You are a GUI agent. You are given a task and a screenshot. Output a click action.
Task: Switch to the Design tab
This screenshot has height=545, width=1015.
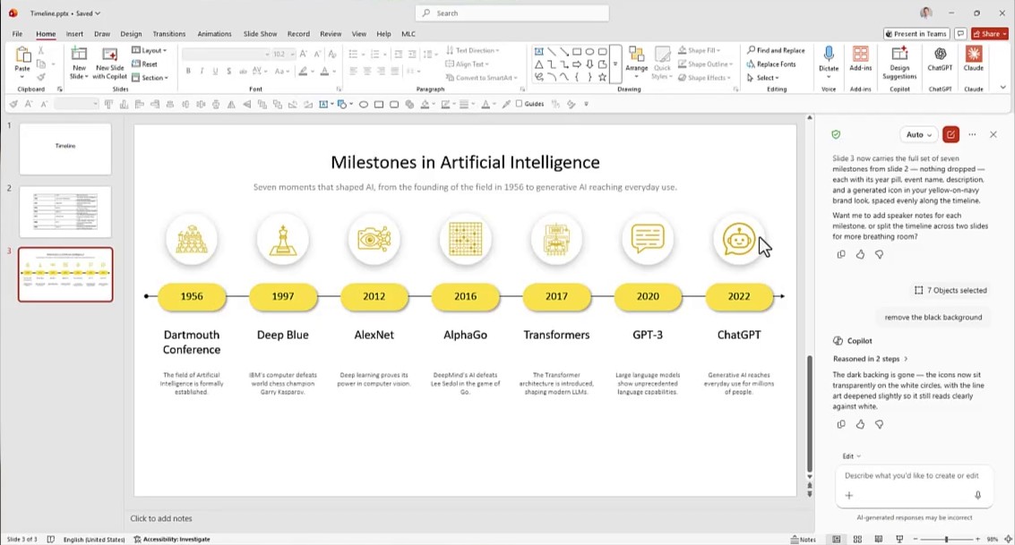click(131, 34)
